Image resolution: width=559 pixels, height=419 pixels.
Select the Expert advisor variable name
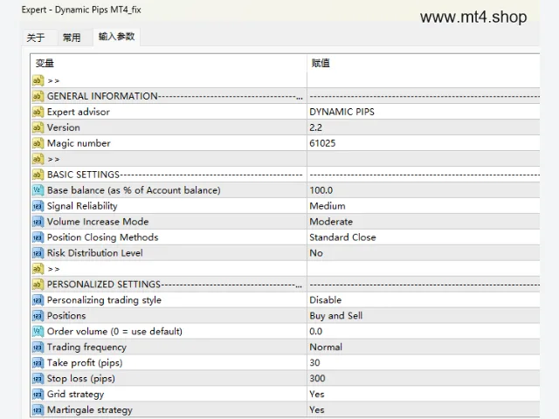[79, 112]
